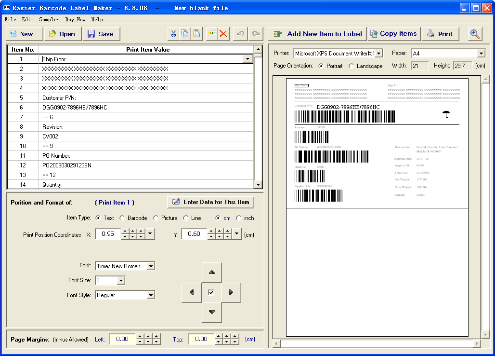The height and width of the screenshot is (356, 495).
Task: Click Enter Data for This Item
Action: (x=210, y=202)
